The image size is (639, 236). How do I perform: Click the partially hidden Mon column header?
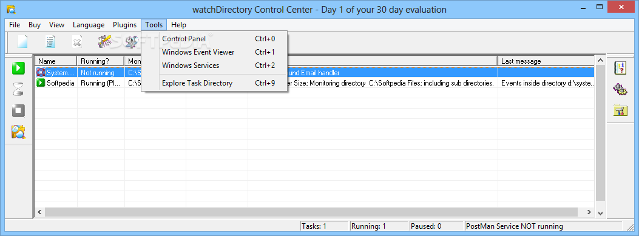point(134,61)
